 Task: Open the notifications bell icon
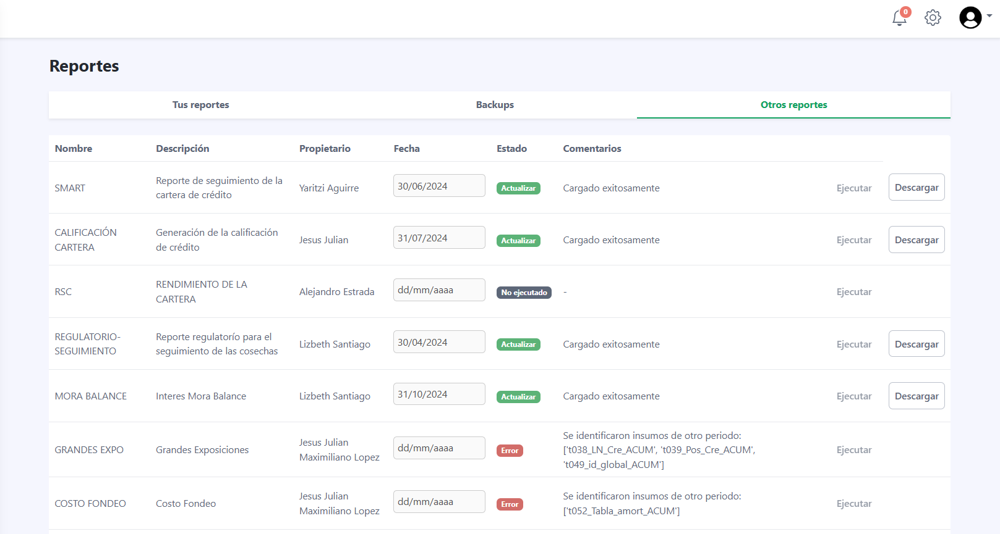[899, 18]
